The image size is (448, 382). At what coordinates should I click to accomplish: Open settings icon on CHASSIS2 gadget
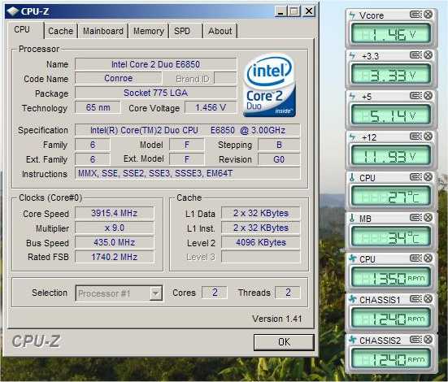tap(415, 340)
